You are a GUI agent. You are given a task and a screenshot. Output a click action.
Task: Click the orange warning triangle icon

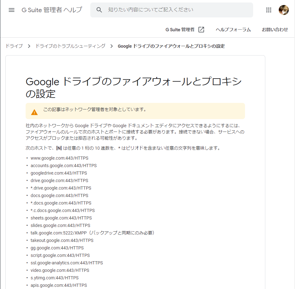coord(34,112)
